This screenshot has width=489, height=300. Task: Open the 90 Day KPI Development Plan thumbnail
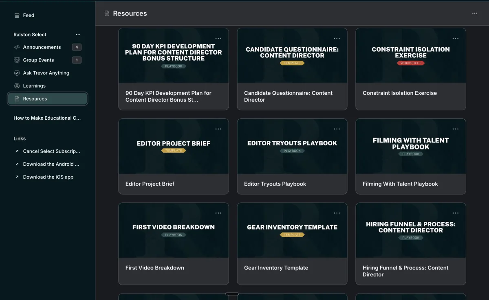[174, 56]
